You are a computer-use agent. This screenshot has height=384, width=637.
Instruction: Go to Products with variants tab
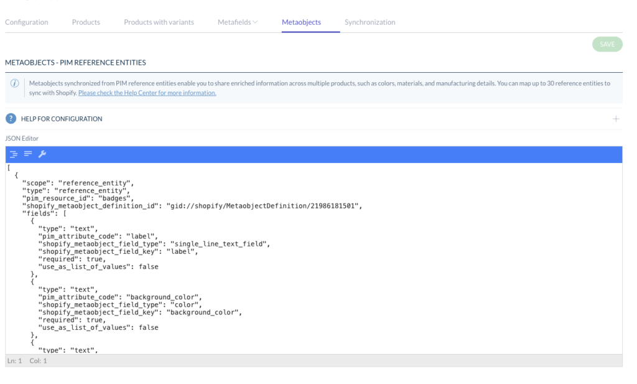(159, 22)
